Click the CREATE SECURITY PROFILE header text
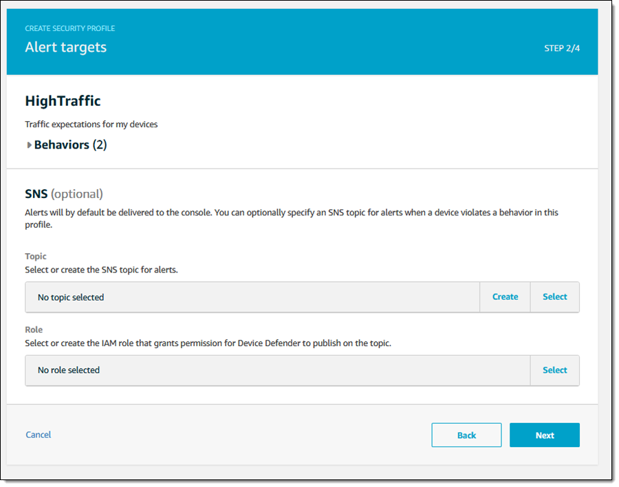 click(x=70, y=29)
